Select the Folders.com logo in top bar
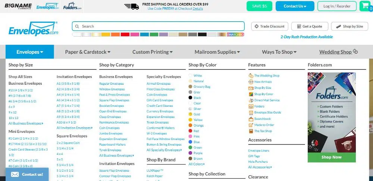This screenshot has height=181, width=373. pos(72,6)
